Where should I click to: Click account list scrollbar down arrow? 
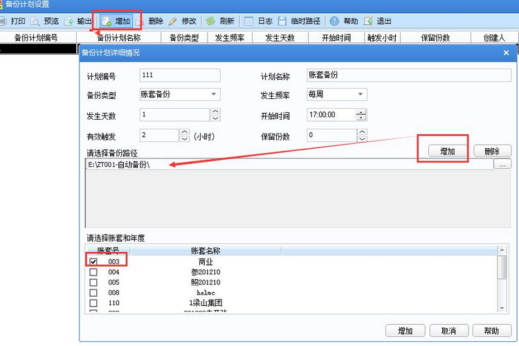(x=502, y=308)
